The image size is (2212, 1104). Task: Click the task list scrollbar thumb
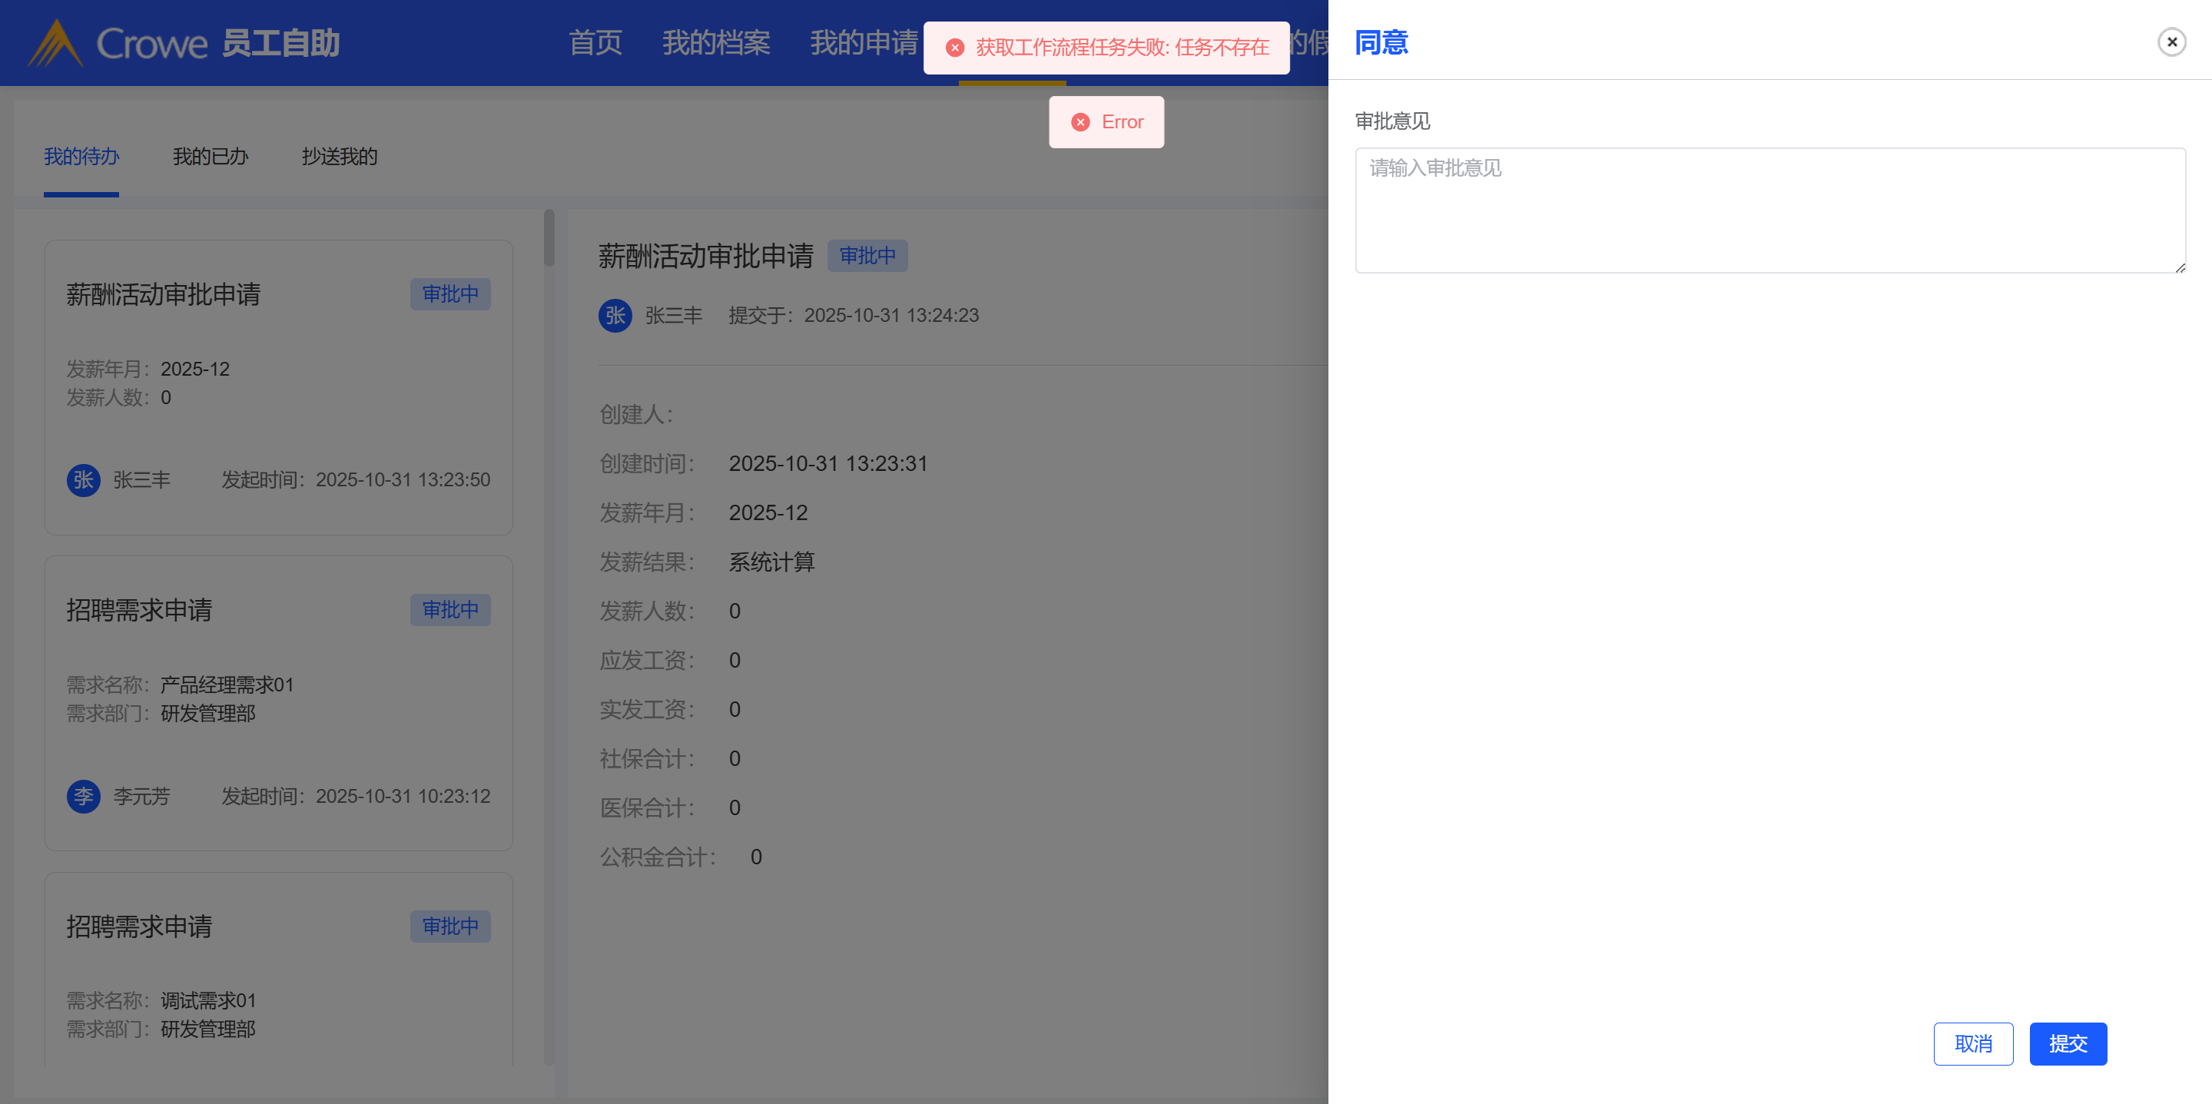(549, 238)
